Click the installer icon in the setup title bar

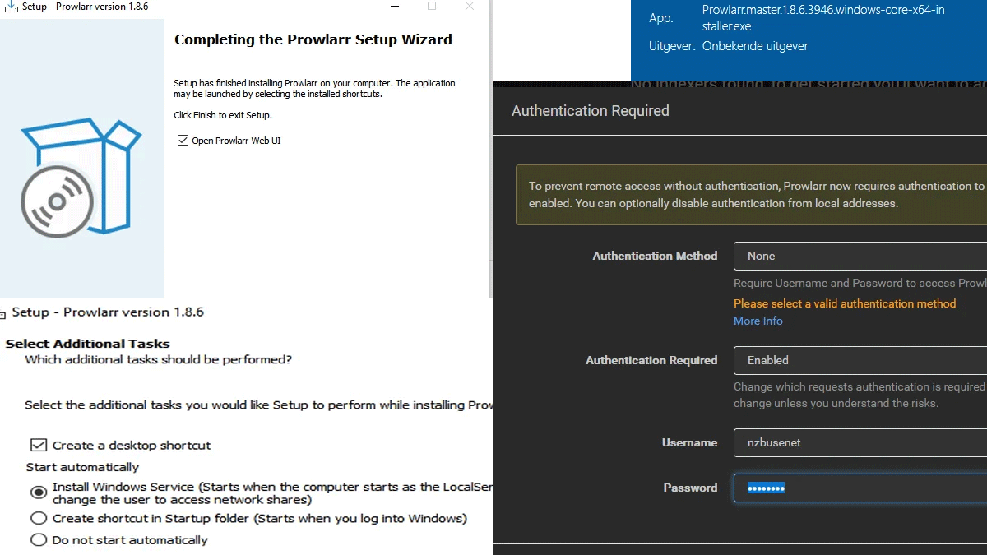pyautogui.click(x=11, y=7)
